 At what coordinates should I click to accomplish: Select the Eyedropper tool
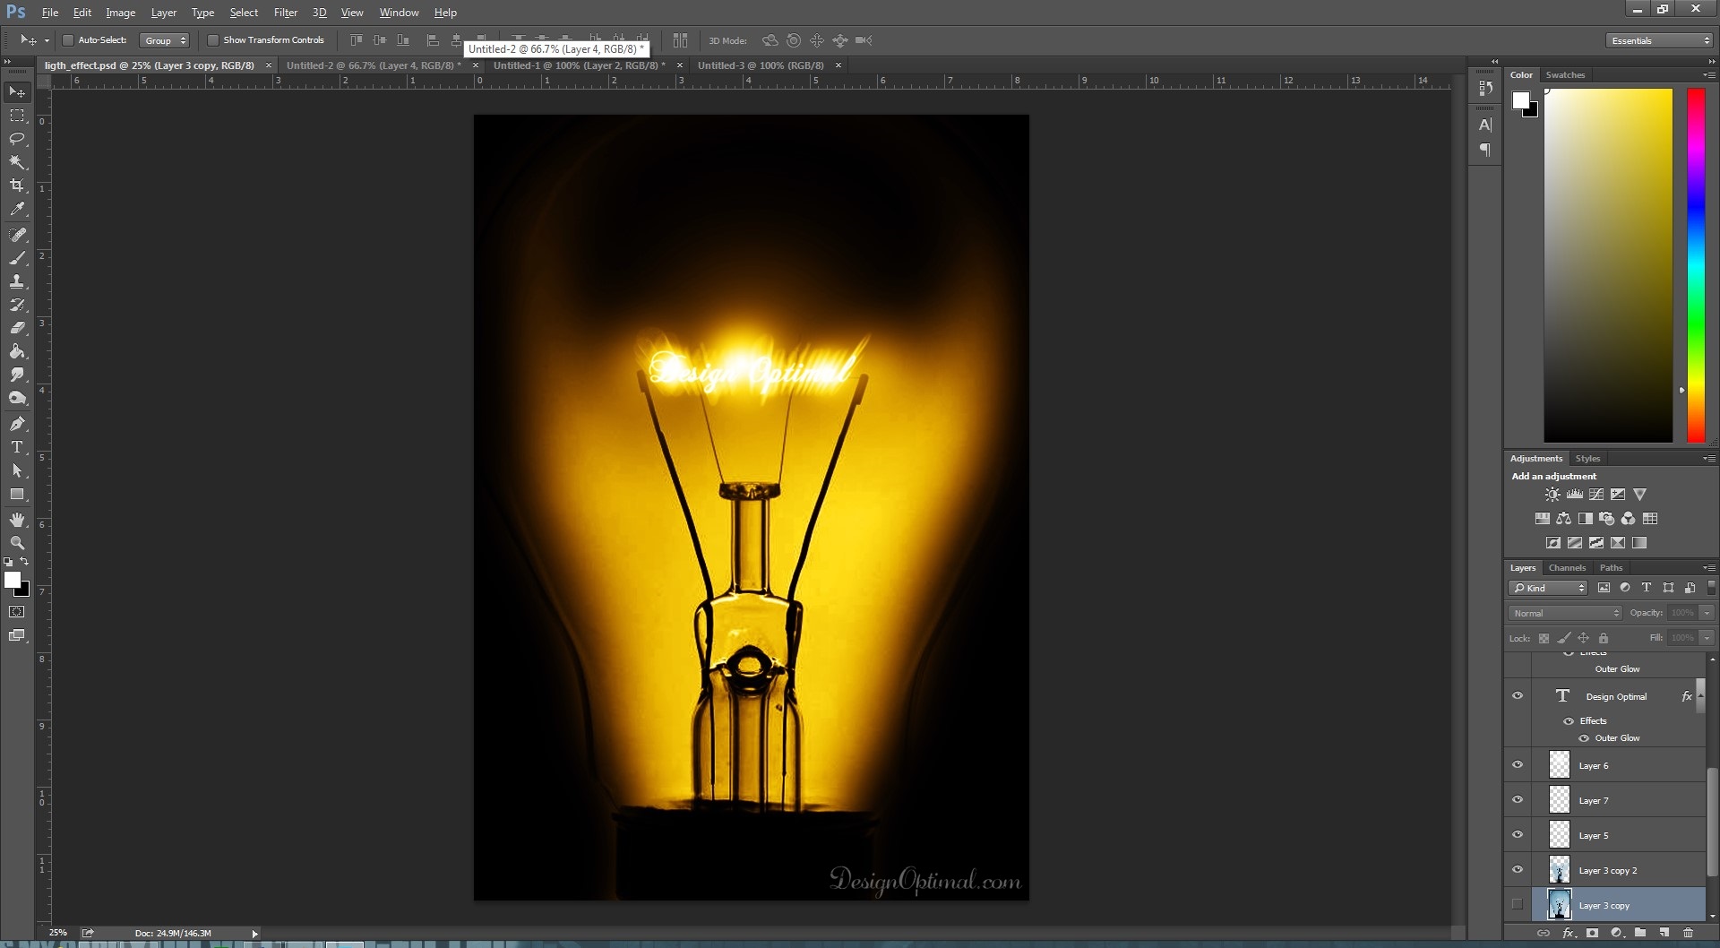pyautogui.click(x=17, y=209)
